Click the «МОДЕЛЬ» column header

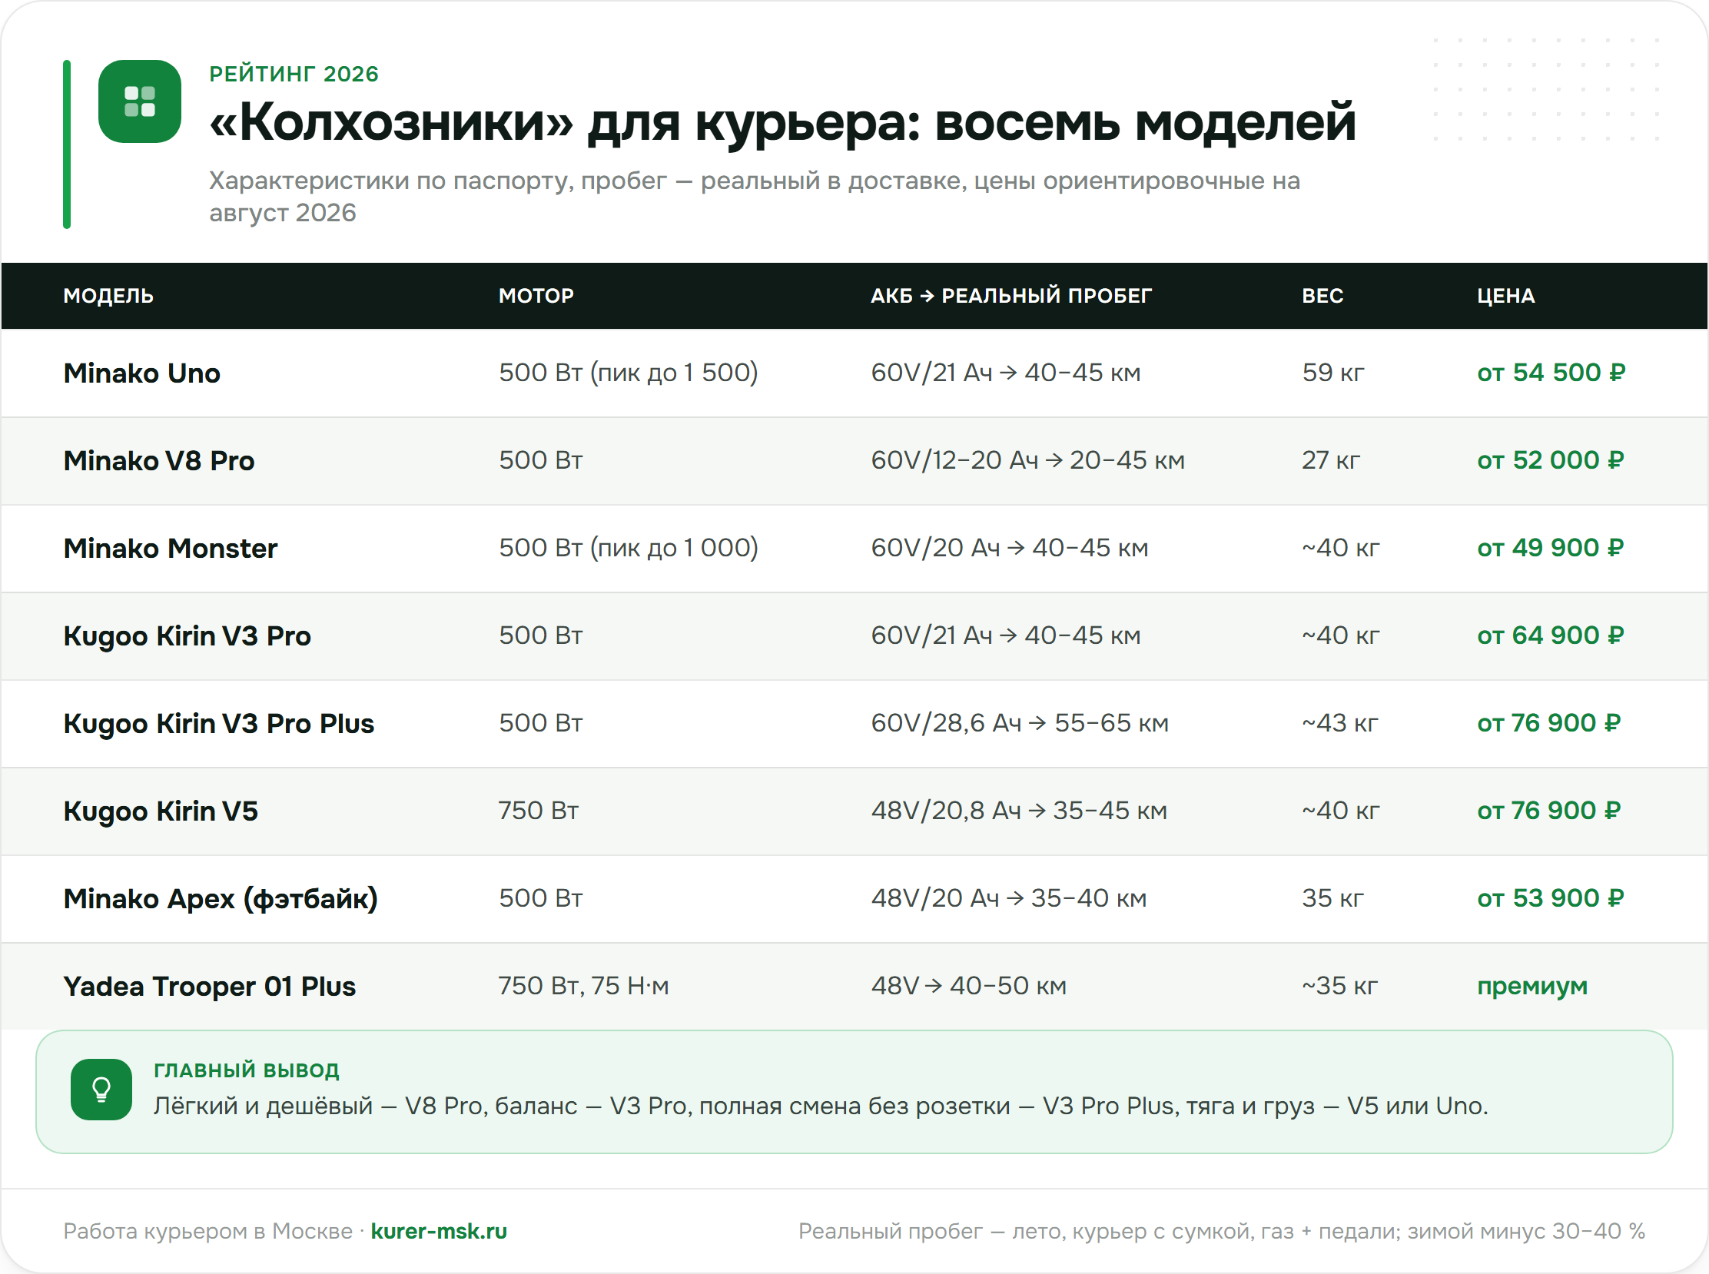coord(109,296)
